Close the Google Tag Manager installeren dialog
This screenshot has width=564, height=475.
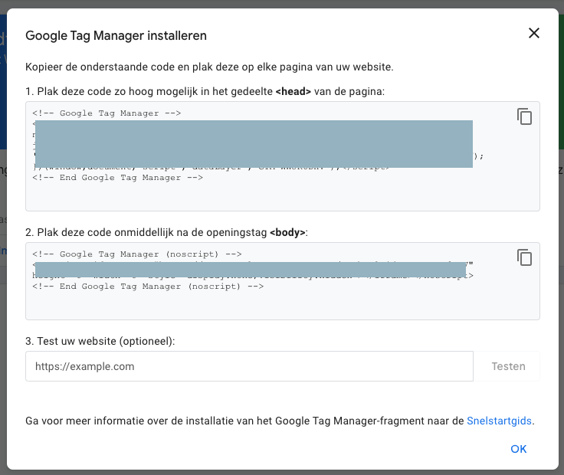tap(534, 33)
